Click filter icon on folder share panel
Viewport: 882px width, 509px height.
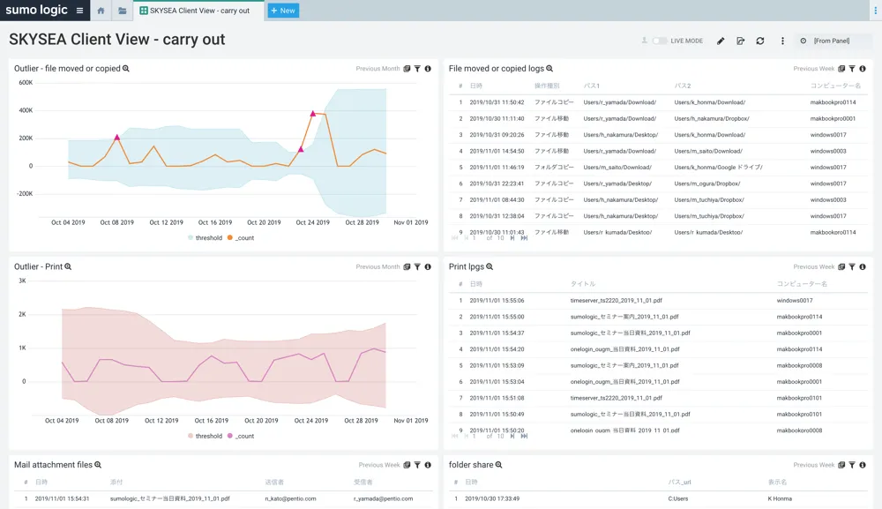(x=852, y=465)
